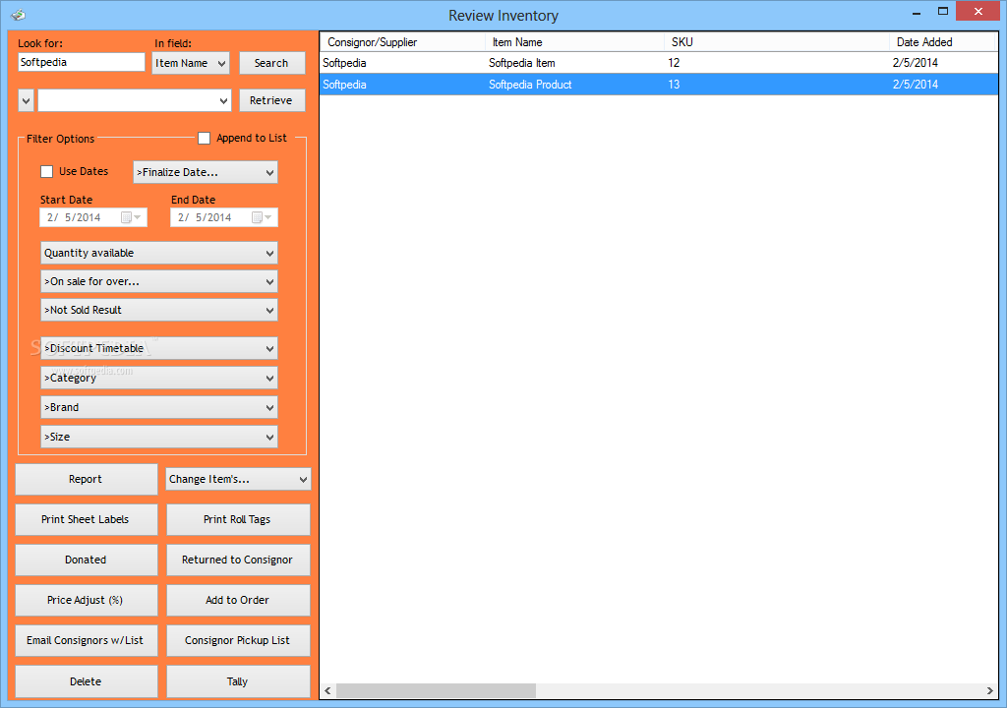Screen dimensions: 1007x708
Task: Minimize the Review Inventory window
Action: 917,12
